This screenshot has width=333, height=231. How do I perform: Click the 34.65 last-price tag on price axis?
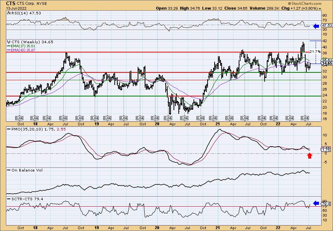click(x=327, y=63)
